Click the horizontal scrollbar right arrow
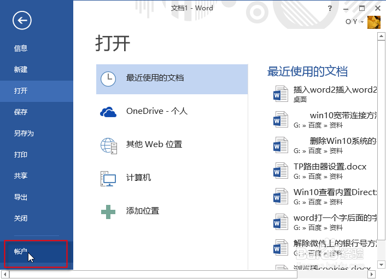This screenshot has width=386, height=279. coord(371,274)
